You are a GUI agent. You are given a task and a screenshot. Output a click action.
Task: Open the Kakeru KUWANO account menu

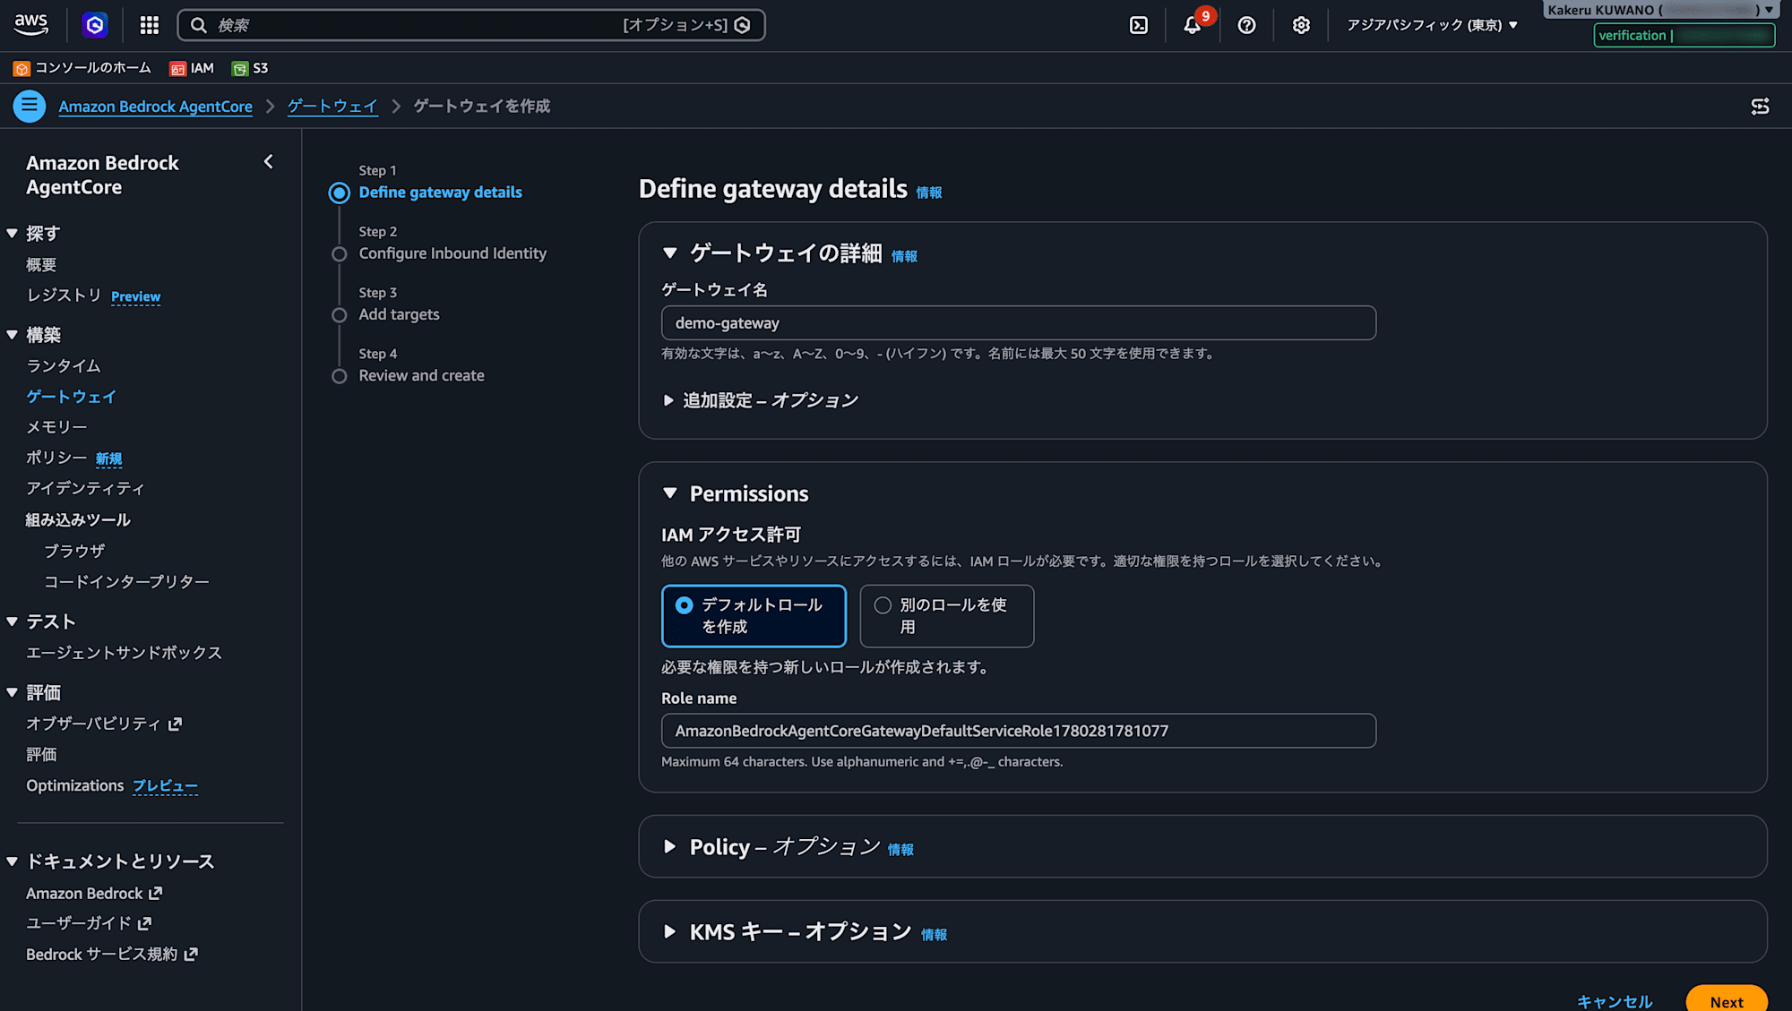[x=1659, y=10]
